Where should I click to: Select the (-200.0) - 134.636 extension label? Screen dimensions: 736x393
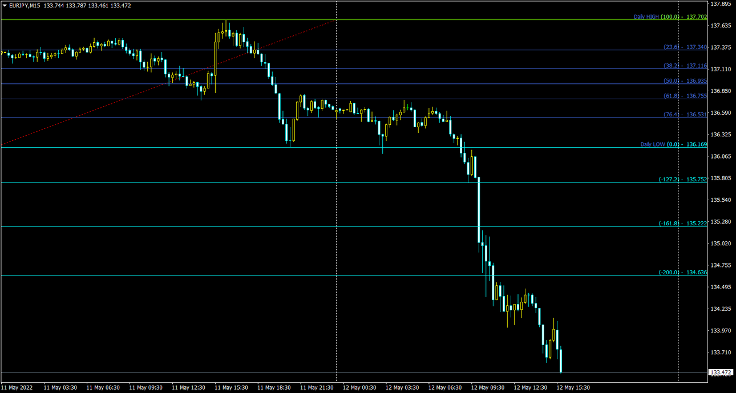[683, 272]
